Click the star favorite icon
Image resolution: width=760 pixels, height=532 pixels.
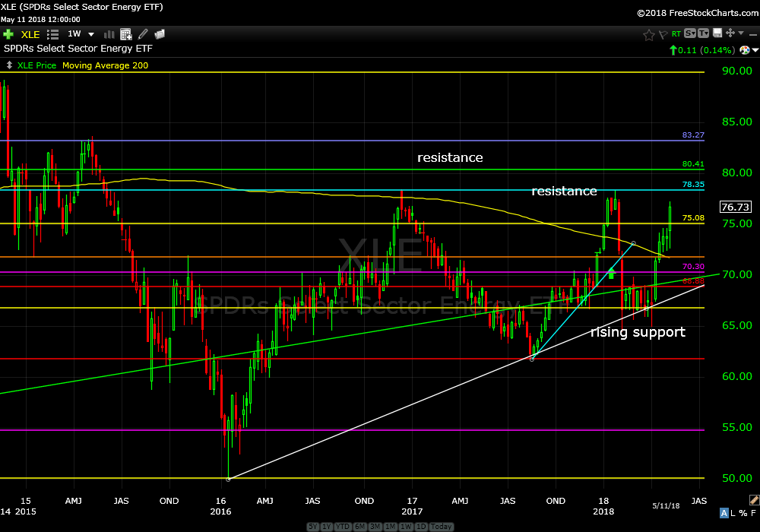pyautogui.click(x=648, y=34)
